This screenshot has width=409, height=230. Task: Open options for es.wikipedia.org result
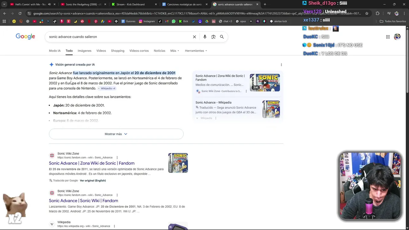[114, 226]
